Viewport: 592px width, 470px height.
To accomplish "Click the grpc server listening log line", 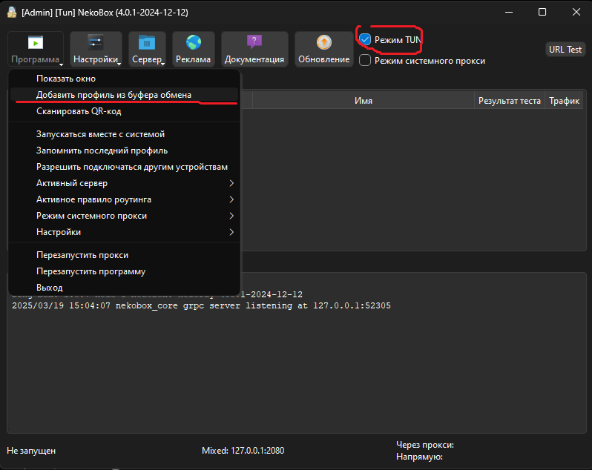I will [201, 305].
